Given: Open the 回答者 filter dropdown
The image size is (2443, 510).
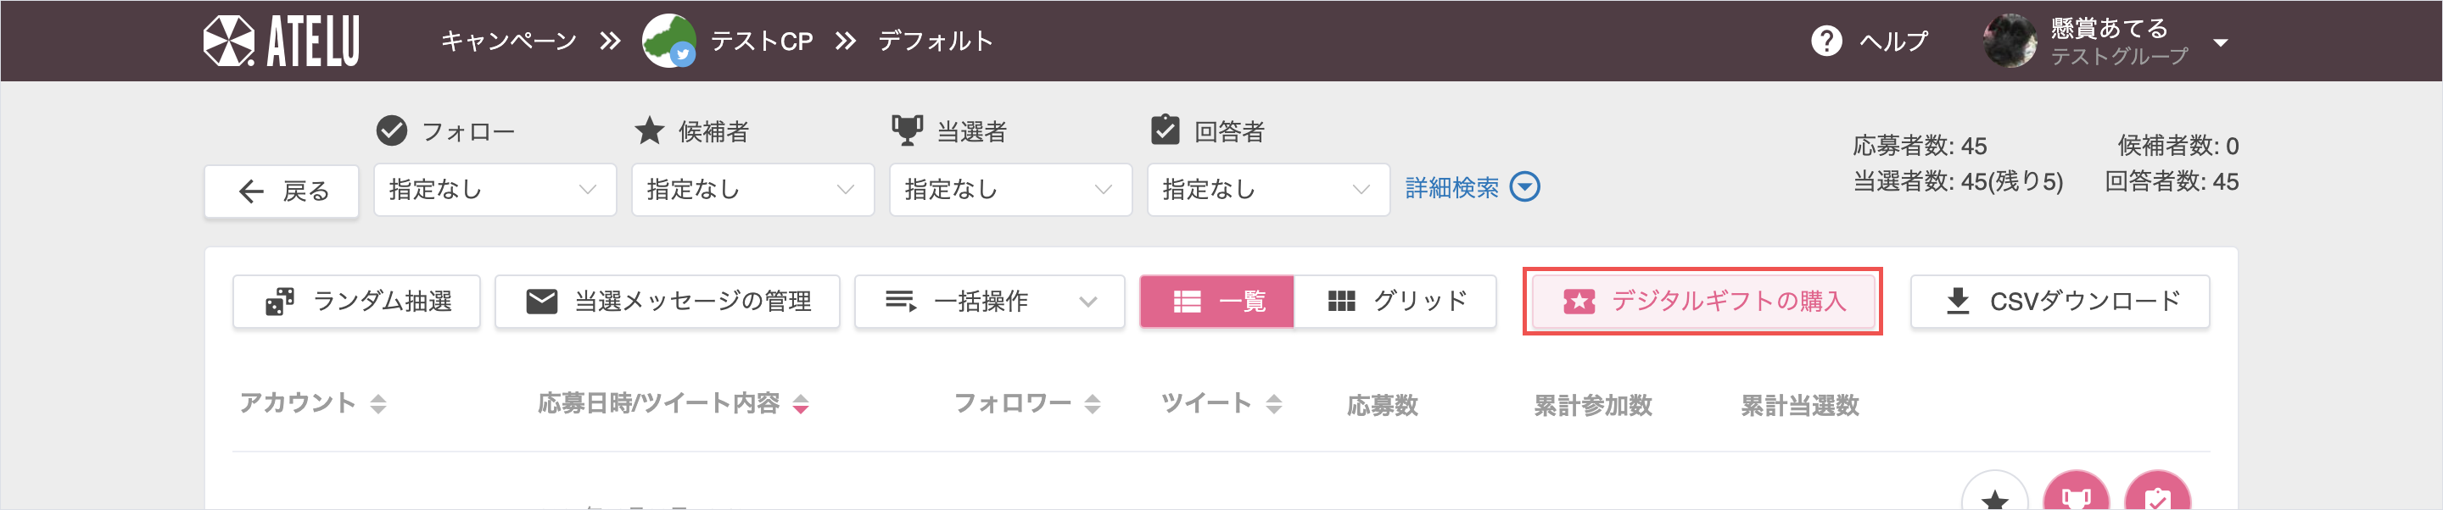Looking at the screenshot, I should tap(1269, 190).
